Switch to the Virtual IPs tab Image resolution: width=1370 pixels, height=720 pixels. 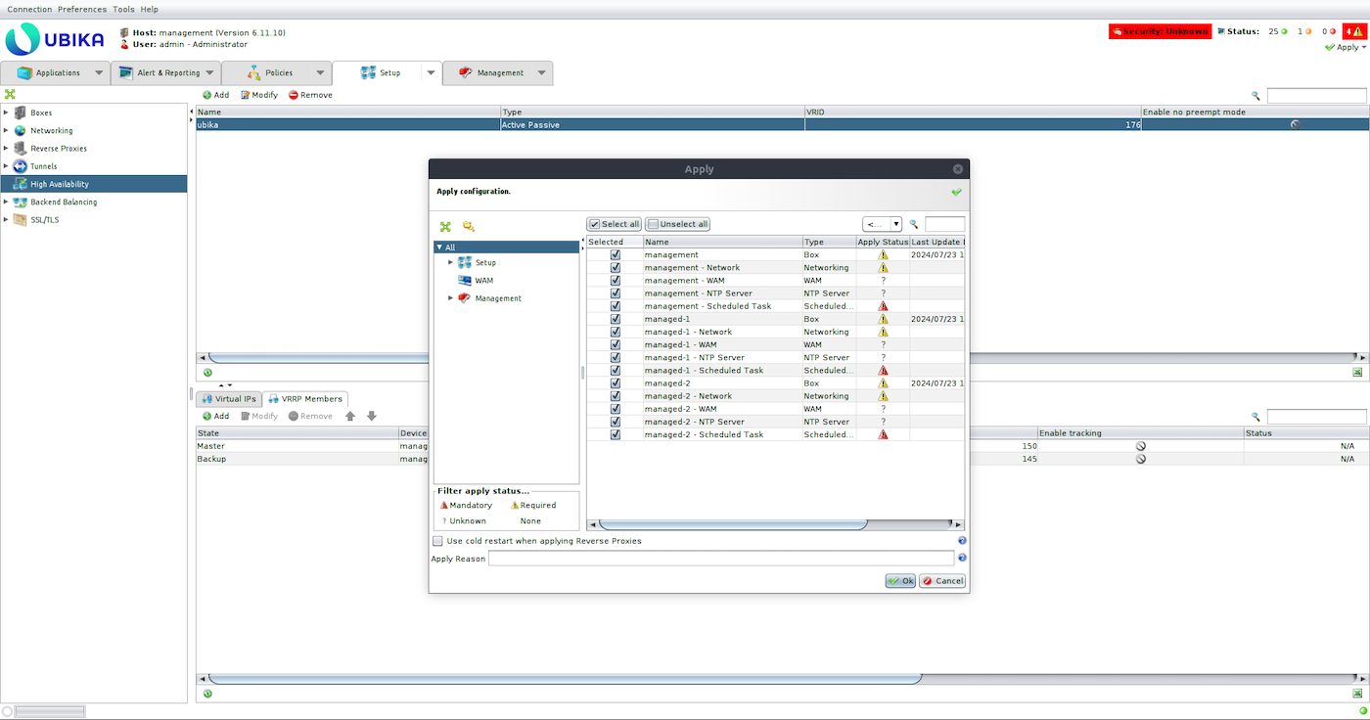[x=228, y=399]
